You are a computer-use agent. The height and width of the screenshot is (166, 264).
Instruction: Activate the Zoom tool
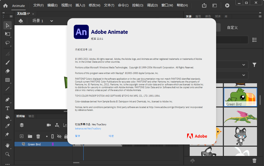(x=8, y=154)
